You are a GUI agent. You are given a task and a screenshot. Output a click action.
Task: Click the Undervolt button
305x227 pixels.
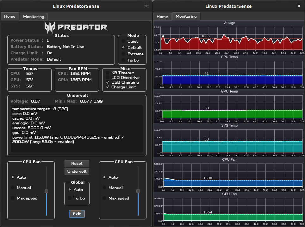77,171
